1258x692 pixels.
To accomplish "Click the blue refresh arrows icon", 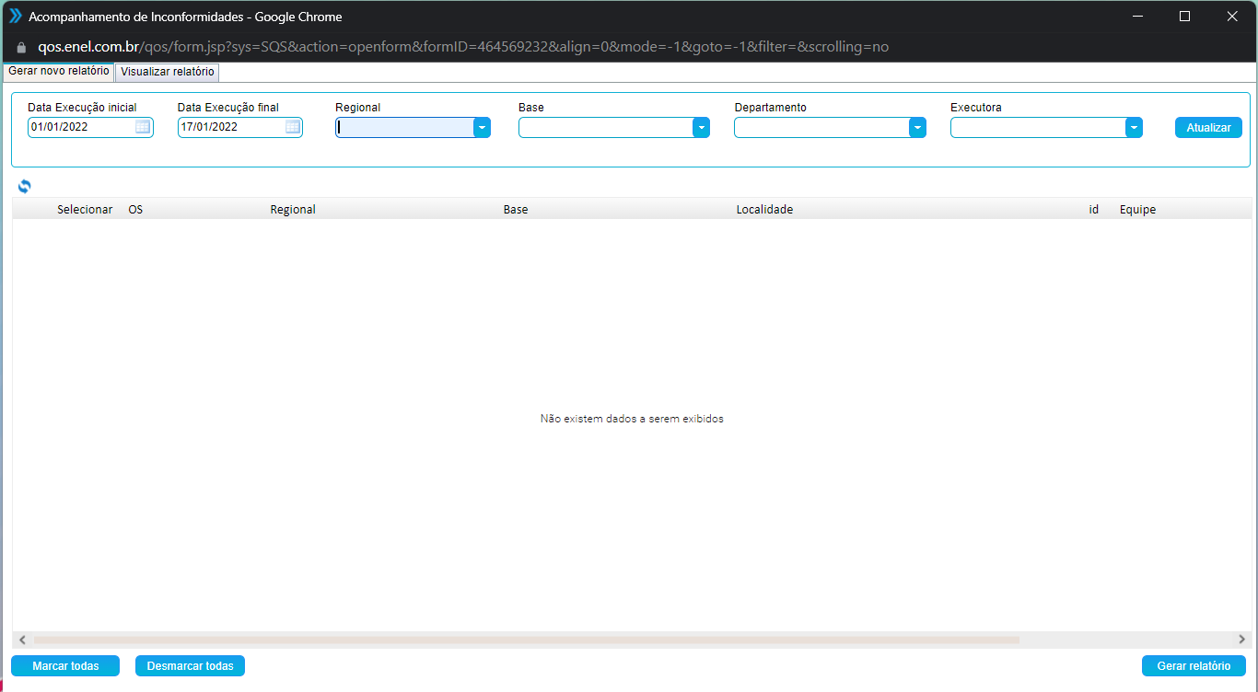I will click(24, 186).
